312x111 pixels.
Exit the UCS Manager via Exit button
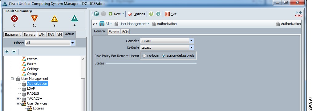pyautogui.click(x=171, y=14)
